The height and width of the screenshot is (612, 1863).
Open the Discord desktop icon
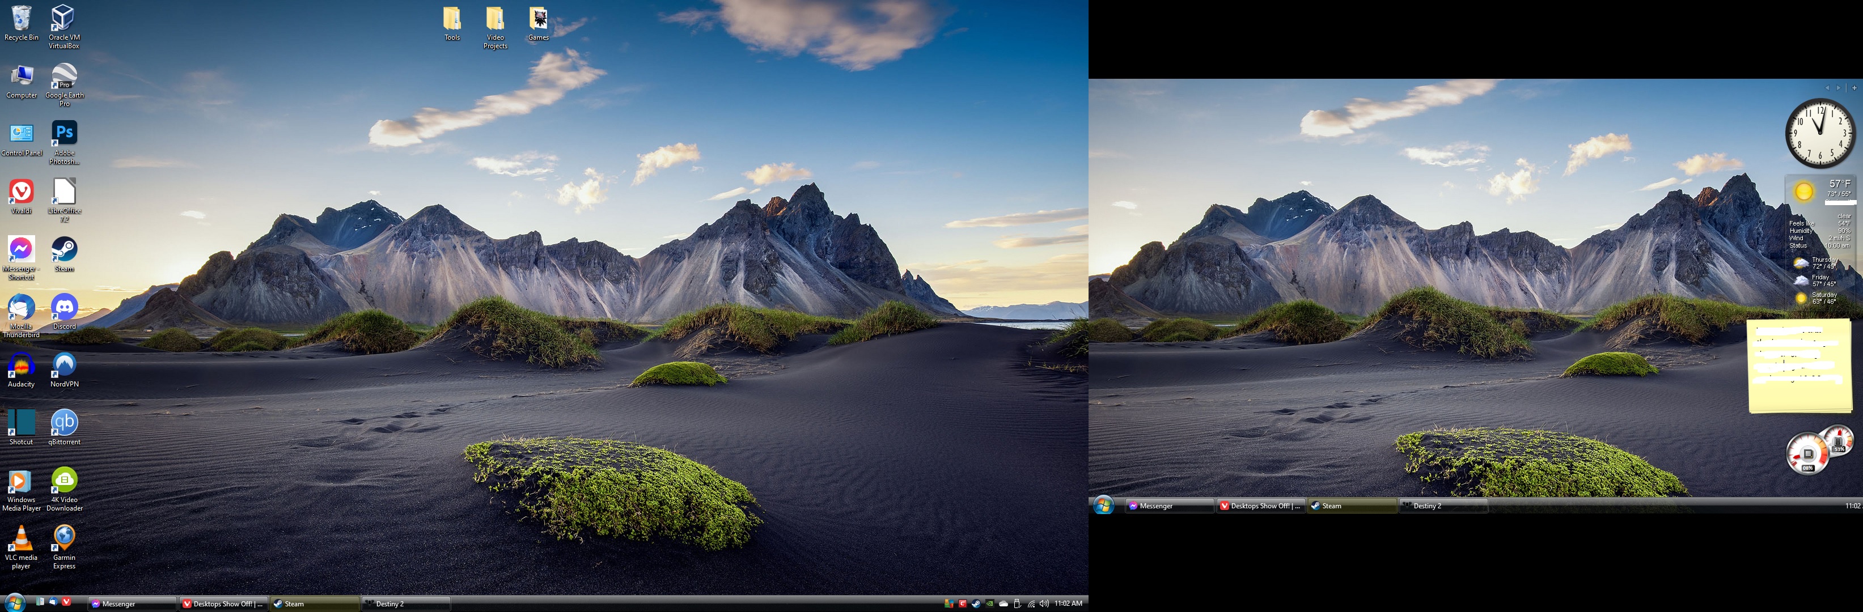[63, 307]
